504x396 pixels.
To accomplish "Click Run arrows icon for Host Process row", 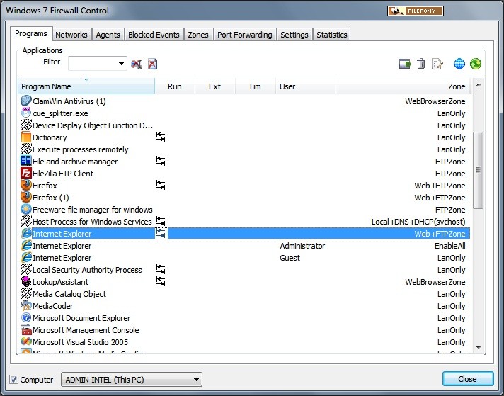I will tap(161, 221).
